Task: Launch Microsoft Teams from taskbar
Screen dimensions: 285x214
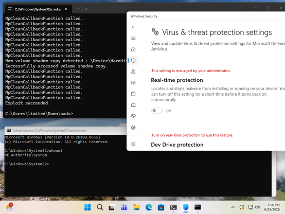Action: (x=124, y=207)
